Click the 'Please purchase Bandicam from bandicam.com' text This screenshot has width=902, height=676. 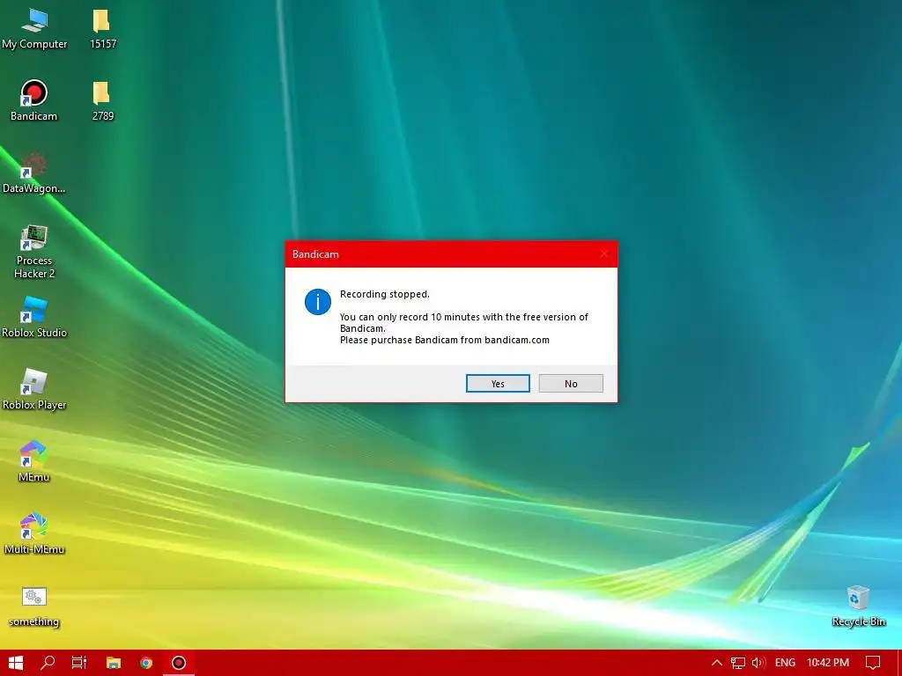[445, 340]
